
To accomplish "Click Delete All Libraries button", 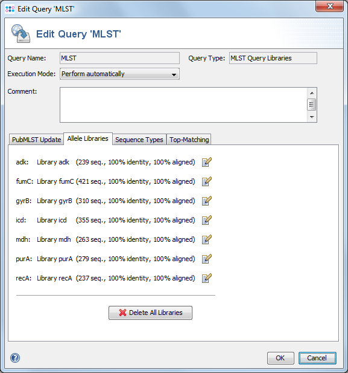I will coord(151,313).
